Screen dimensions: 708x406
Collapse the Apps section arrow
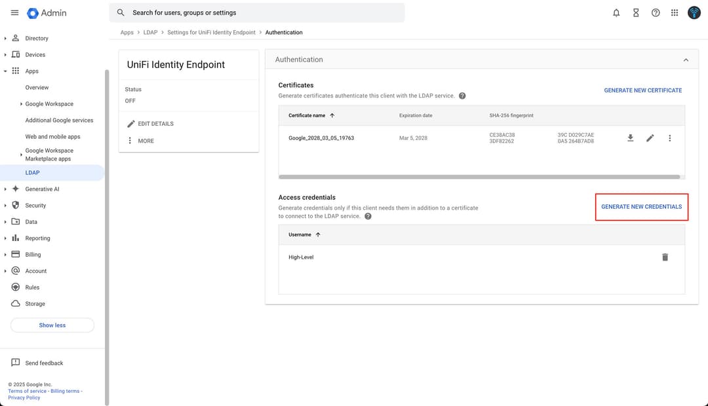coord(5,71)
